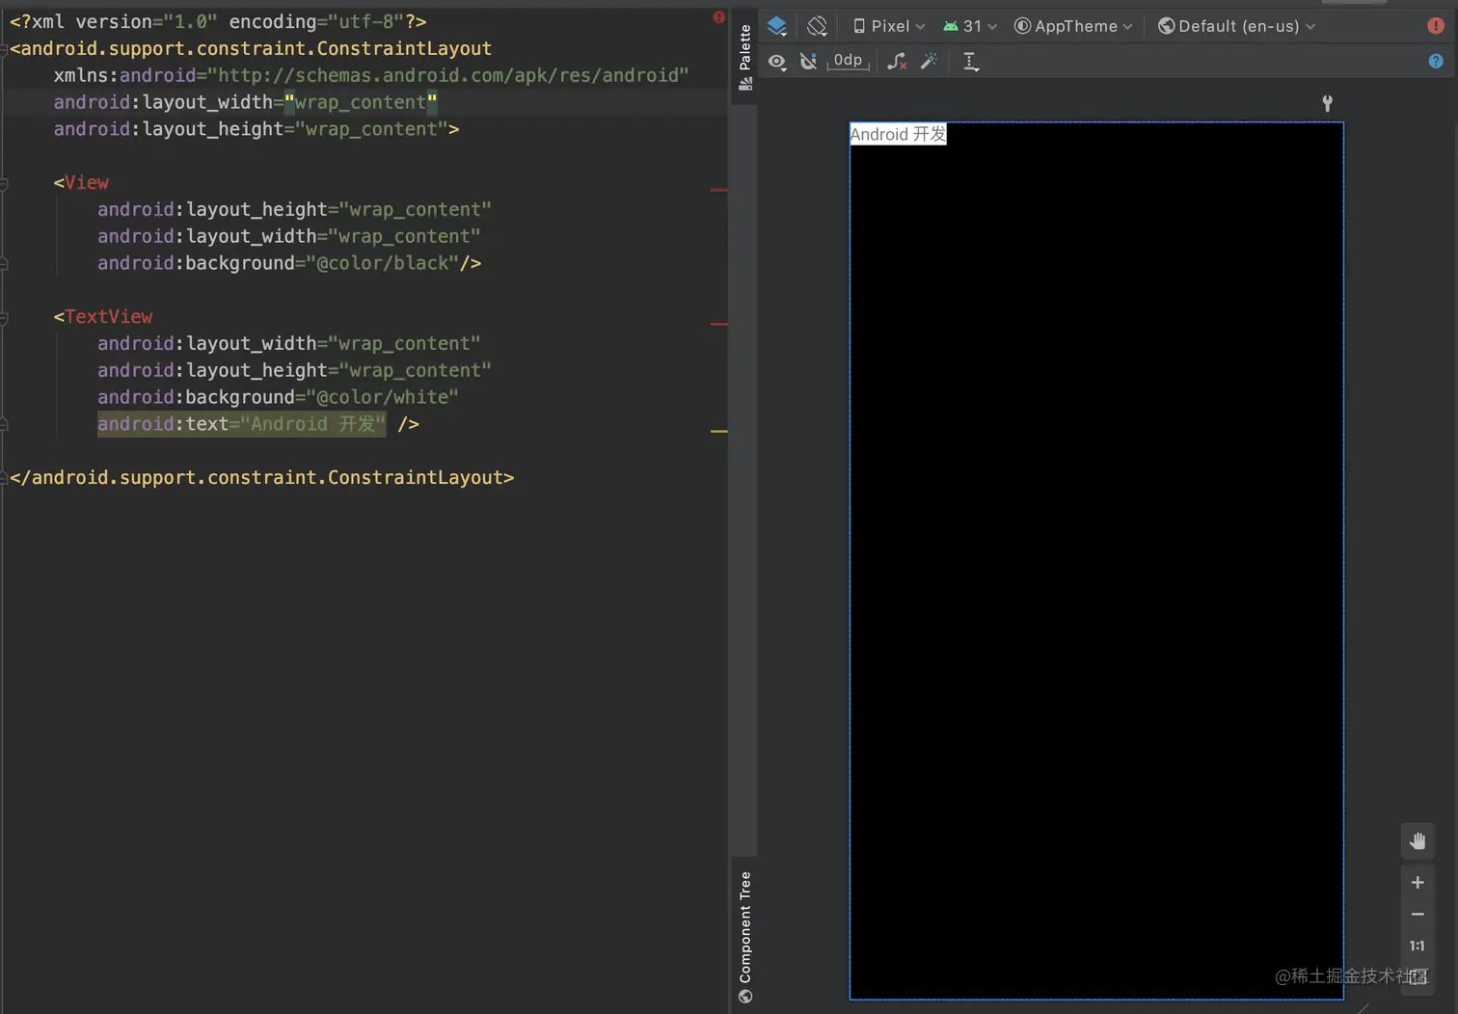1458x1014 pixels.
Task: Click the root layout_height "wrap_content" line
Action: point(256,129)
